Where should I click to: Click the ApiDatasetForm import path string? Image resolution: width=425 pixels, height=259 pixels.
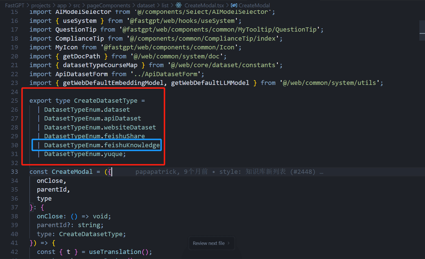[167, 74]
